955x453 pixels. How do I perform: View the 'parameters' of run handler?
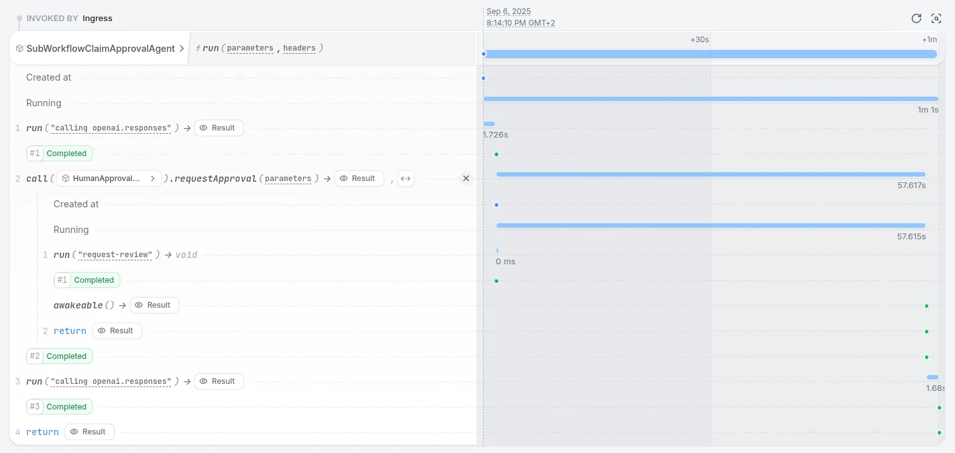point(250,48)
